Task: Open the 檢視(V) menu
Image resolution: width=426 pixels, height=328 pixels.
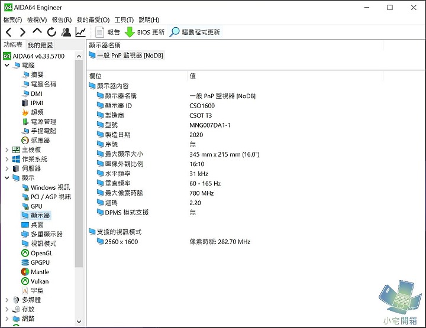Action: 37,20
